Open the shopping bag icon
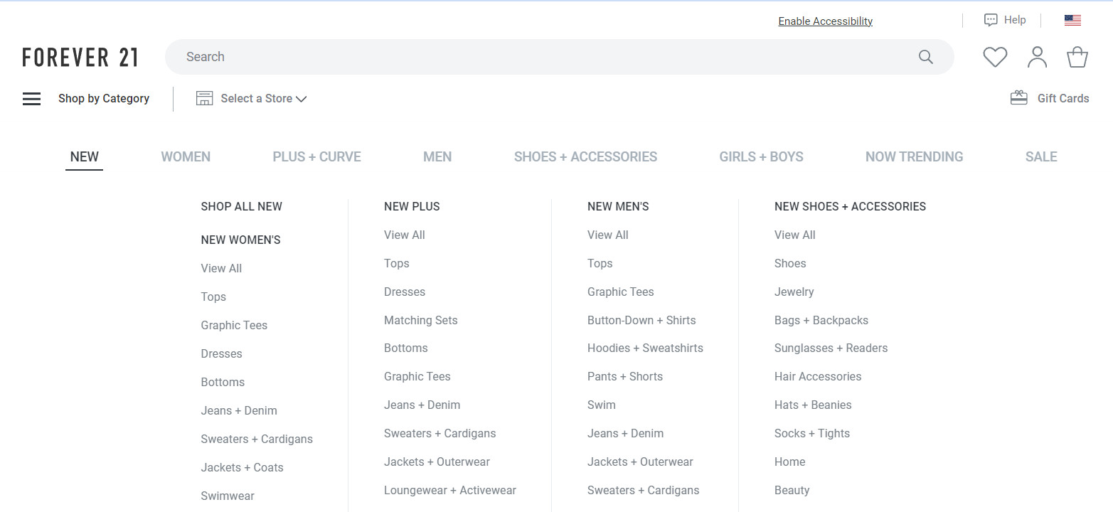Screen dimensions: 1113x512 click(x=1077, y=57)
